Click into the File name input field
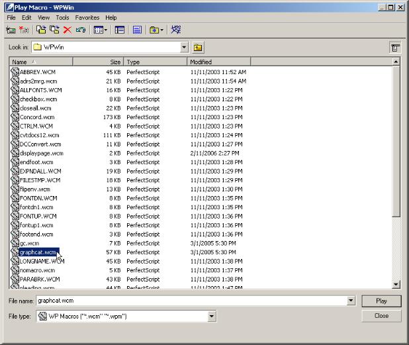This screenshot has width=409, height=345. pos(192,301)
